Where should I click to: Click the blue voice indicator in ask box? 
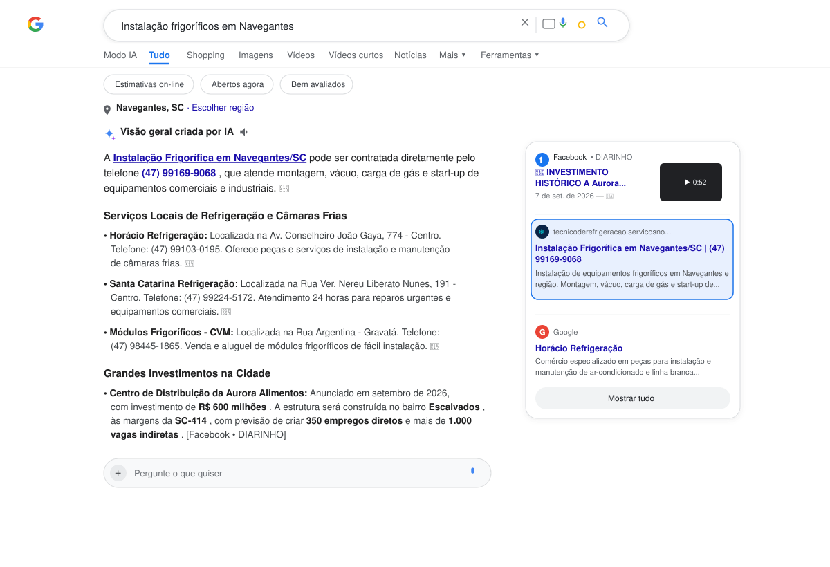472,471
